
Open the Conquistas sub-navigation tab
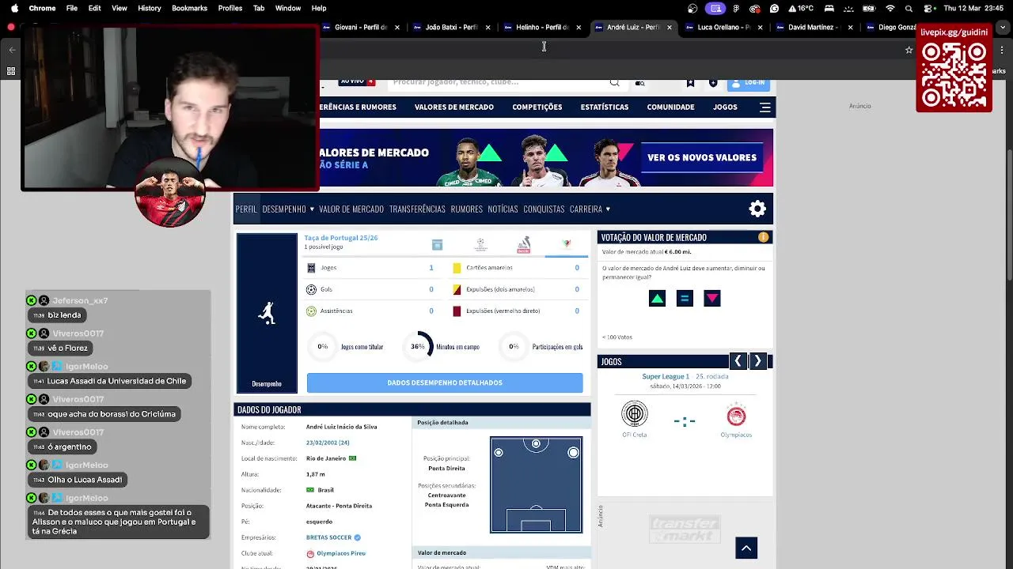coord(544,209)
